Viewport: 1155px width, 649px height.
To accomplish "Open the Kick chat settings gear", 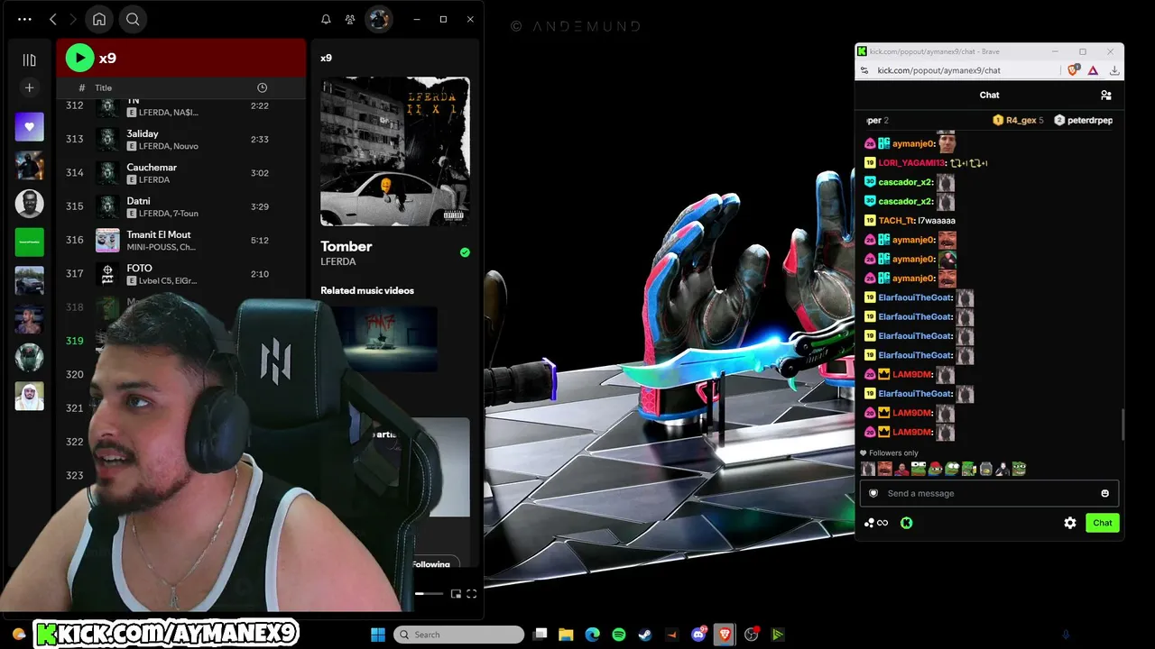I will [1070, 523].
